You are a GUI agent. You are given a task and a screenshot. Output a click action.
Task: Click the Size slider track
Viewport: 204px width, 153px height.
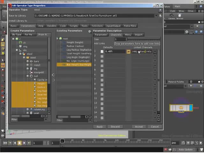coord(143,39)
